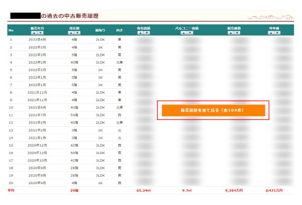Click the average floor value 29階
The image size is (302, 205).
(x=74, y=190)
